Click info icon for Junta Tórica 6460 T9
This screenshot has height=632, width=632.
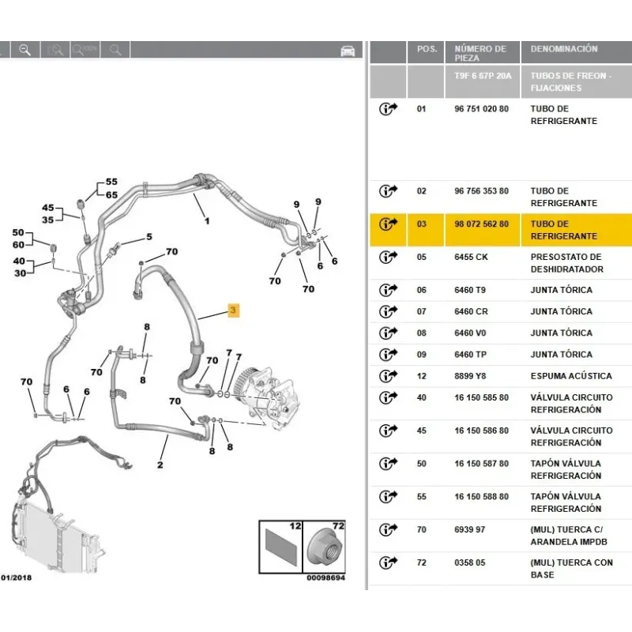pyautogui.click(x=388, y=290)
